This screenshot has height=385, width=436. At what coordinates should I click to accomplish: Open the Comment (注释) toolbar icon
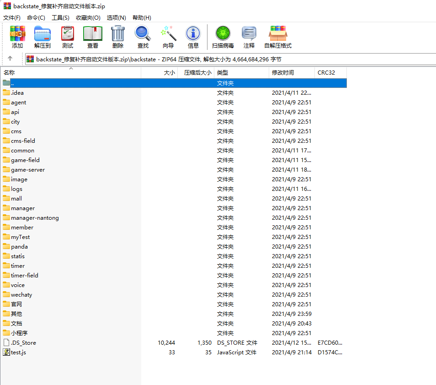pyautogui.click(x=249, y=37)
